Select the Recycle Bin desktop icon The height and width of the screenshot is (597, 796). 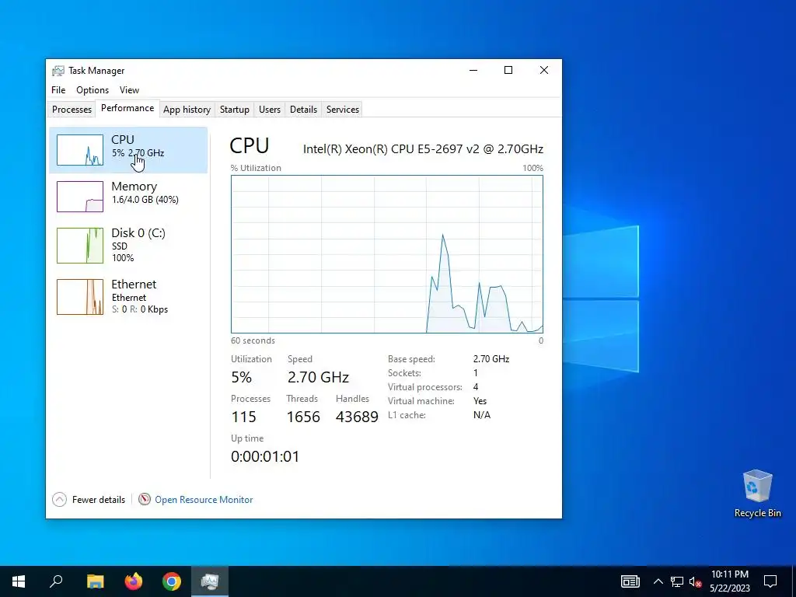(757, 494)
